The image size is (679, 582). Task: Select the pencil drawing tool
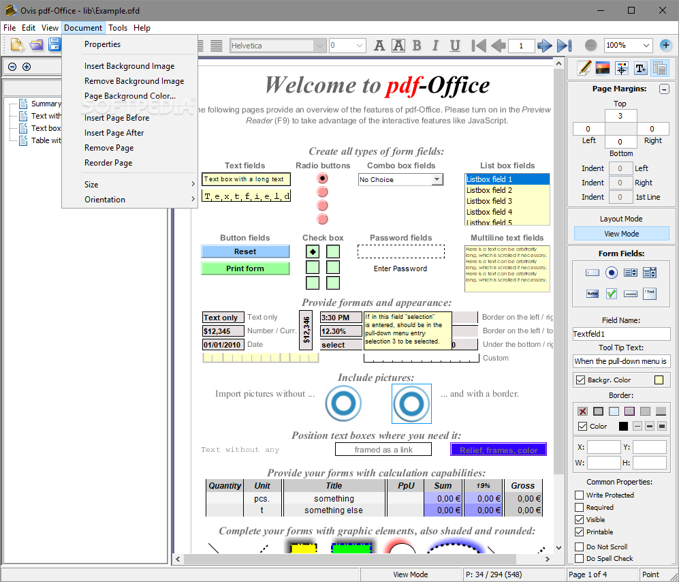(584, 68)
